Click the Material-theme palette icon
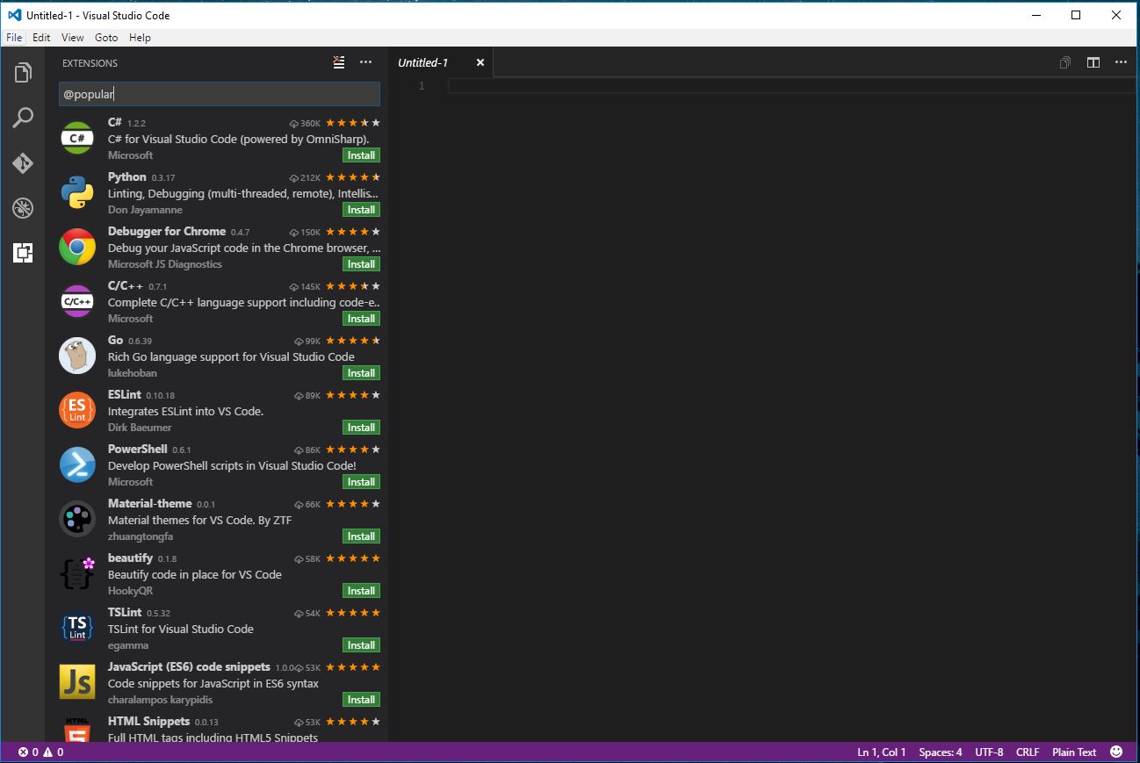Viewport: 1140px width, 763px height. pyautogui.click(x=77, y=520)
